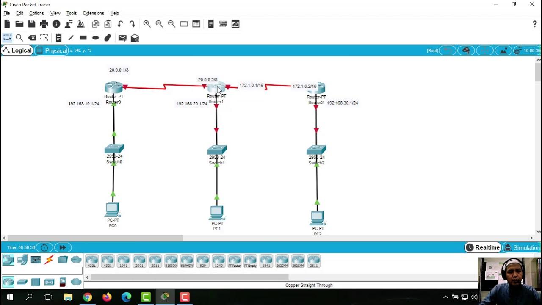Select the Connections lightning bolt category
The width and height of the screenshot is (542, 305).
[49, 259]
